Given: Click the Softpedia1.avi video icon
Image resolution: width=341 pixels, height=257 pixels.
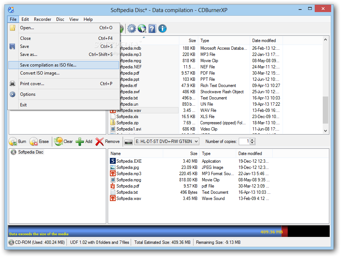Looking at the screenshot, I should click(x=113, y=129).
